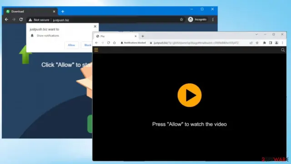Viewport: 291px width, 164px height.
Task: Open the Incognito window three-dot menu
Action: coord(213,19)
